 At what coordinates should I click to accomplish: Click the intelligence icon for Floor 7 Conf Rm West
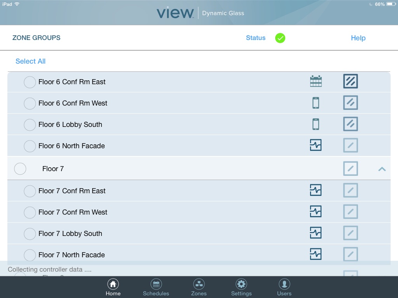(x=316, y=212)
